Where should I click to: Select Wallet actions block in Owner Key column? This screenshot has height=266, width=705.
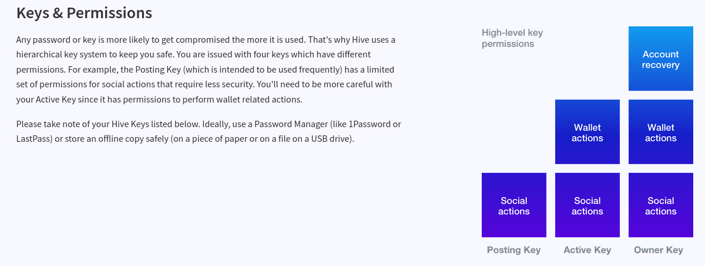click(660, 132)
